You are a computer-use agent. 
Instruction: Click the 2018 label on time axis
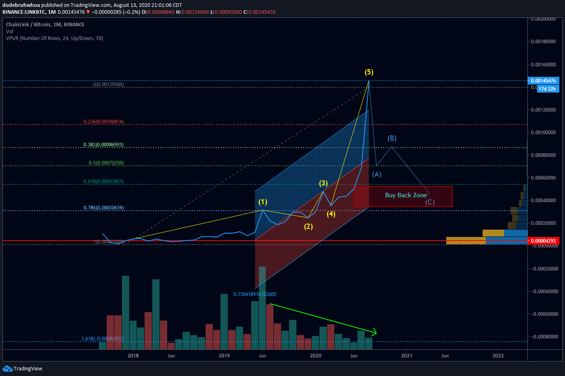[x=133, y=356]
